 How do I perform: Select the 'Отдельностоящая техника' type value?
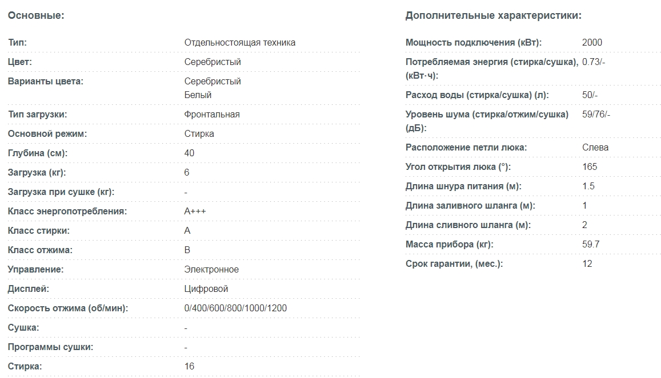click(x=240, y=42)
